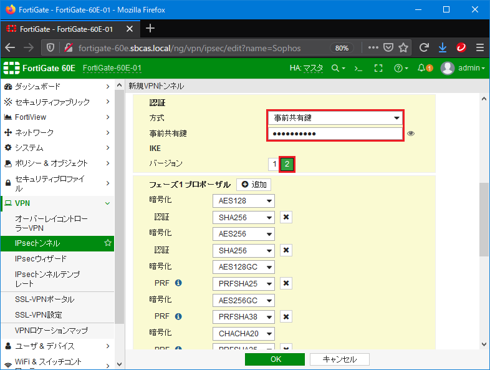Open SSL-VPNポータル page
The image size is (490, 370).
point(45,299)
